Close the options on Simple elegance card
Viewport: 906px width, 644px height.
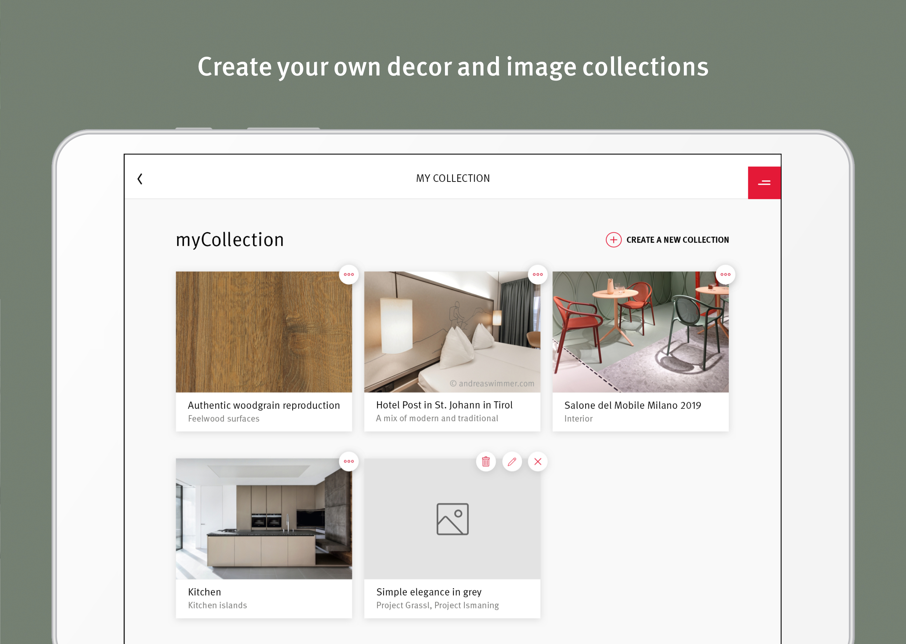[x=538, y=462]
